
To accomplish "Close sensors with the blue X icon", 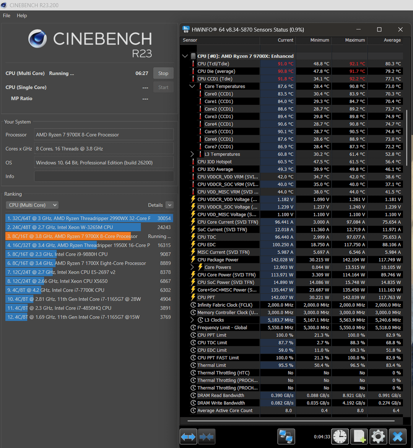I will [398, 437].
